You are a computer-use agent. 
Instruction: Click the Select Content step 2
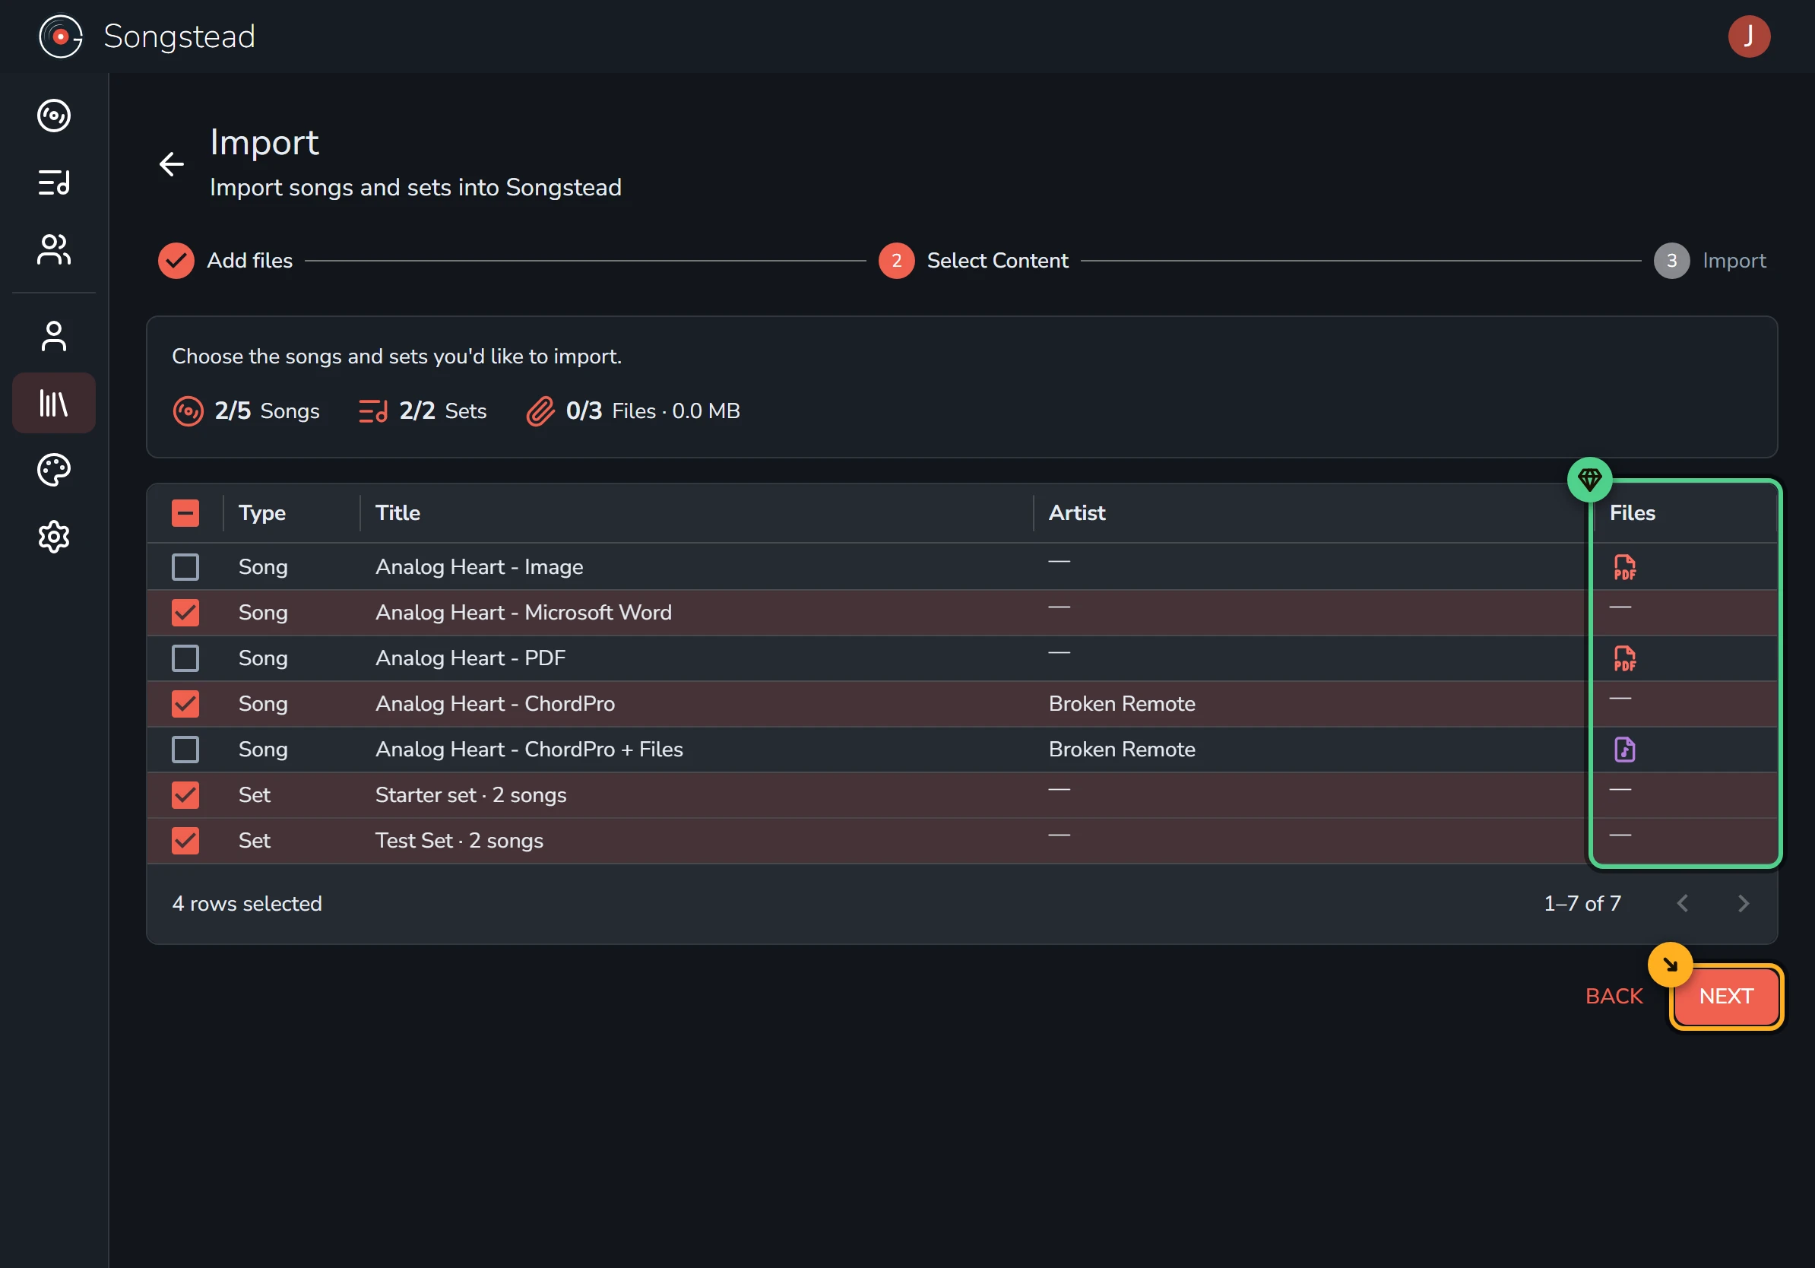click(x=973, y=260)
